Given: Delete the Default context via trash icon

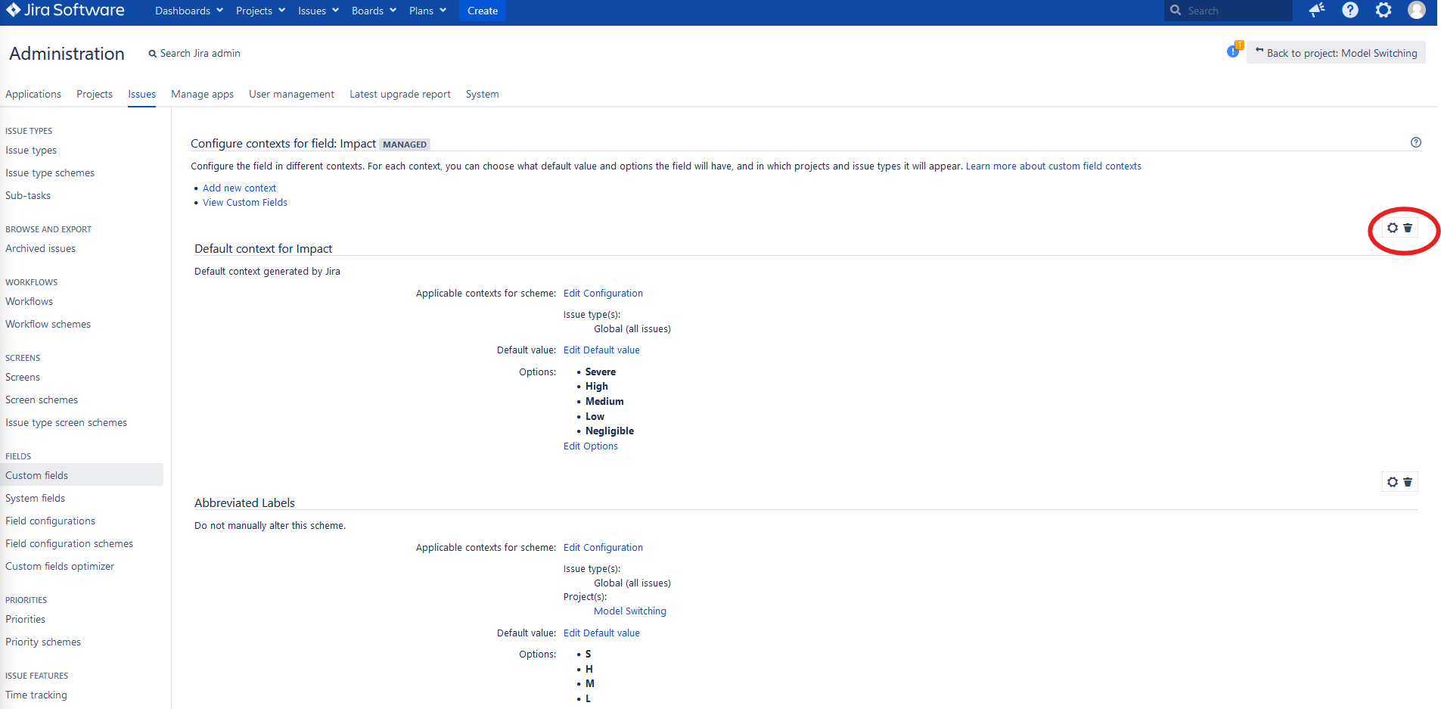Looking at the screenshot, I should pos(1408,228).
